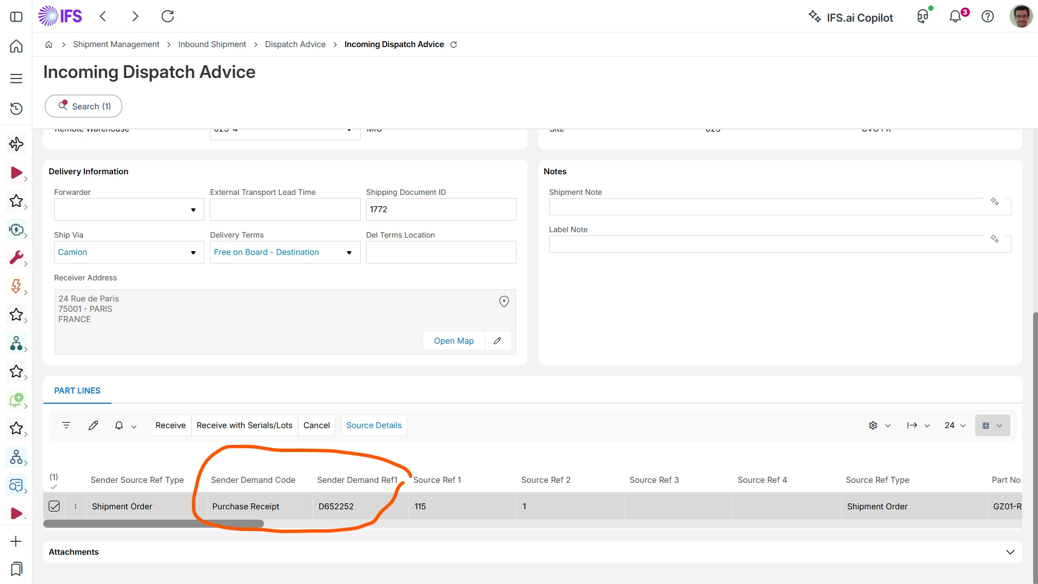Click the AI sparkle on Label Note
Viewport: 1038px width, 584px height.
tap(995, 239)
